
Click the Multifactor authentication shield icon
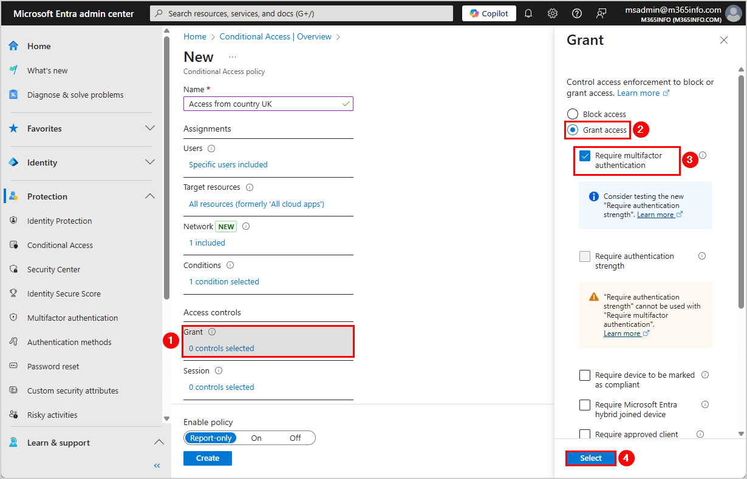pyautogui.click(x=13, y=318)
